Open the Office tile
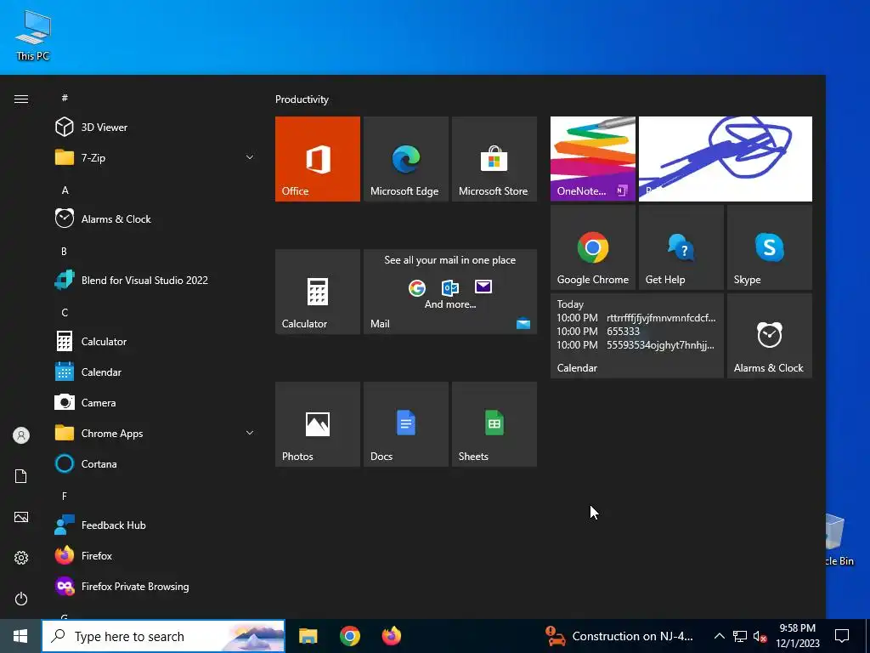This screenshot has width=870, height=653. 318,159
